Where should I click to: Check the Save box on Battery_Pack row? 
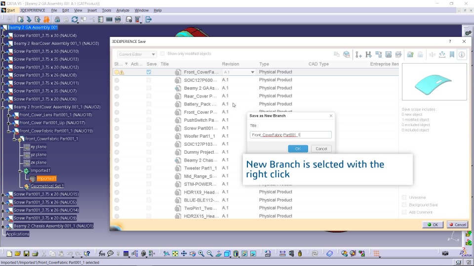(x=149, y=104)
